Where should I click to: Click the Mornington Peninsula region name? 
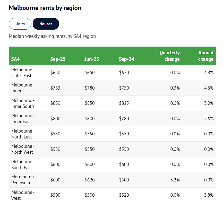tap(22, 180)
